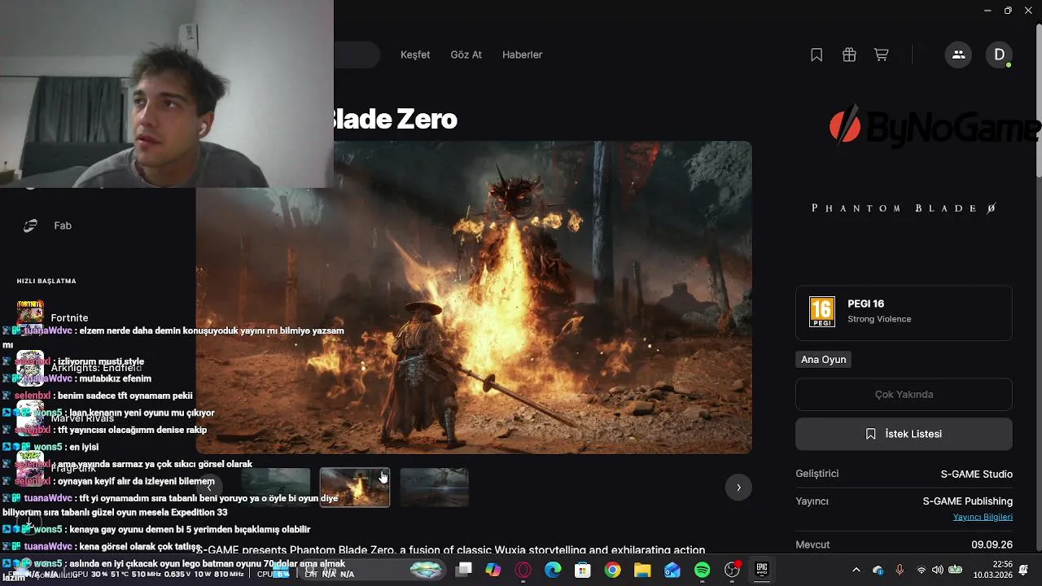Open Copilot from the taskbar
Image resolution: width=1042 pixels, height=586 pixels.
(x=493, y=570)
